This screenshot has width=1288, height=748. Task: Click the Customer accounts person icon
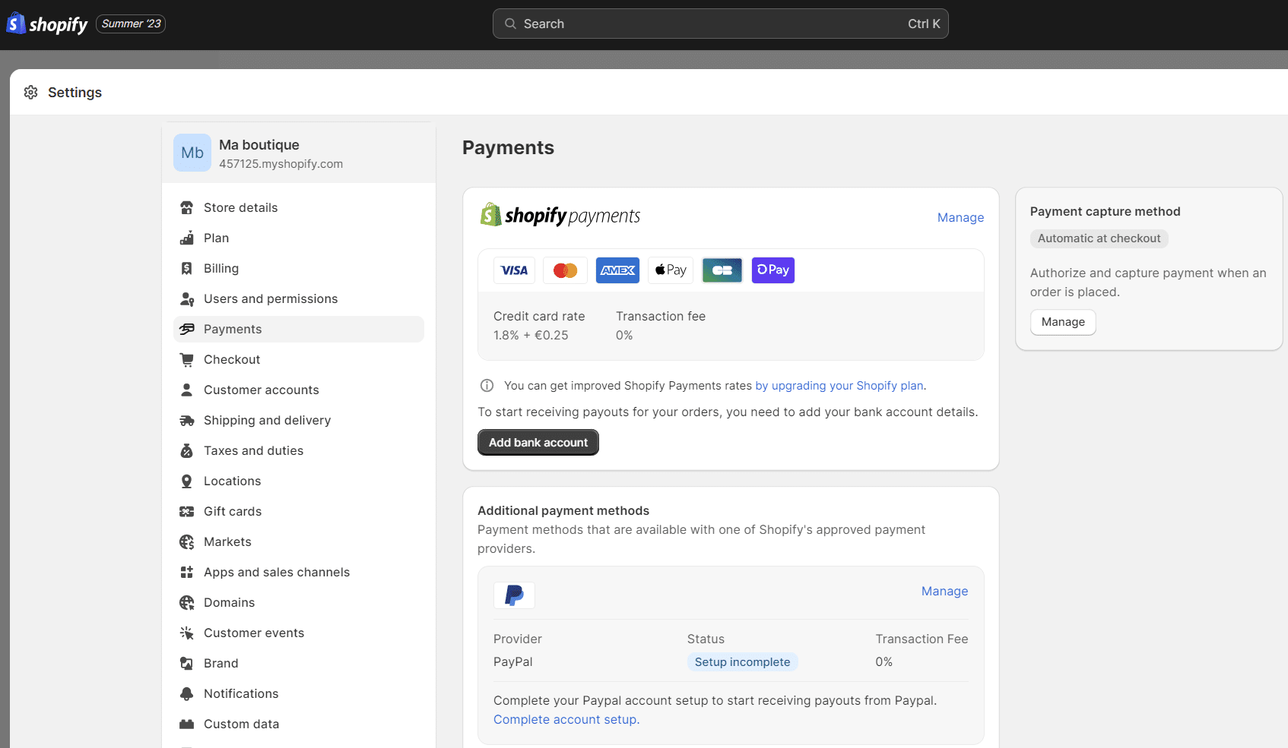(186, 390)
